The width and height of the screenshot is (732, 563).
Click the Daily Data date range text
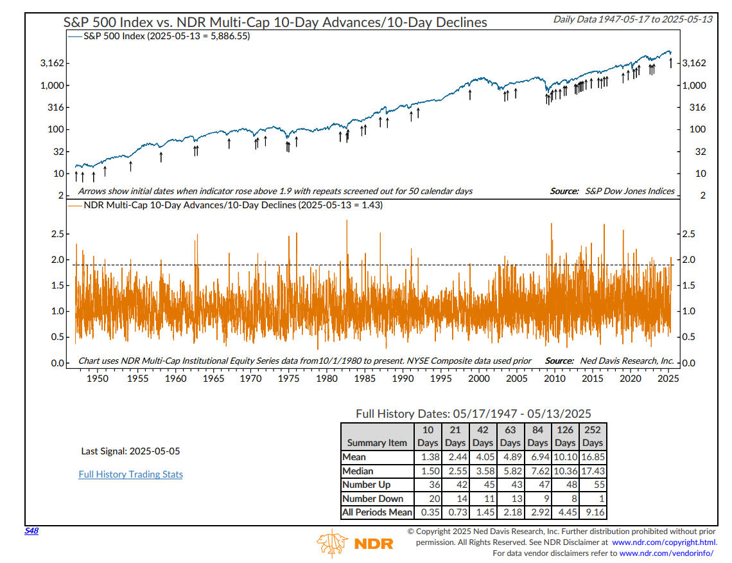[x=632, y=19]
